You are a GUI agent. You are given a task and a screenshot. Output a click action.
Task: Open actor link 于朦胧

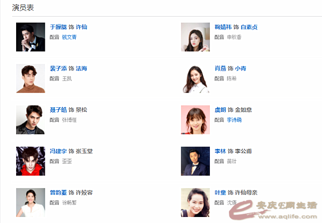pyautogui.click(x=58, y=27)
